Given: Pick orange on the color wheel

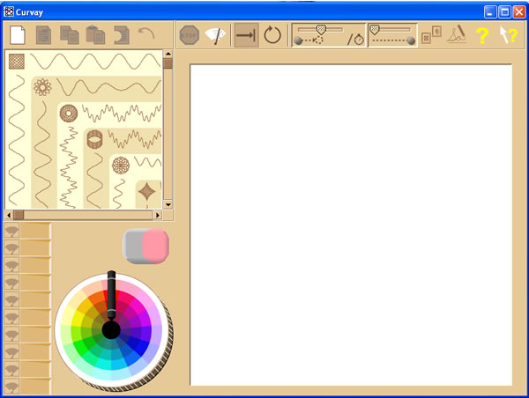Looking at the screenshot, I should pos(95,298).
